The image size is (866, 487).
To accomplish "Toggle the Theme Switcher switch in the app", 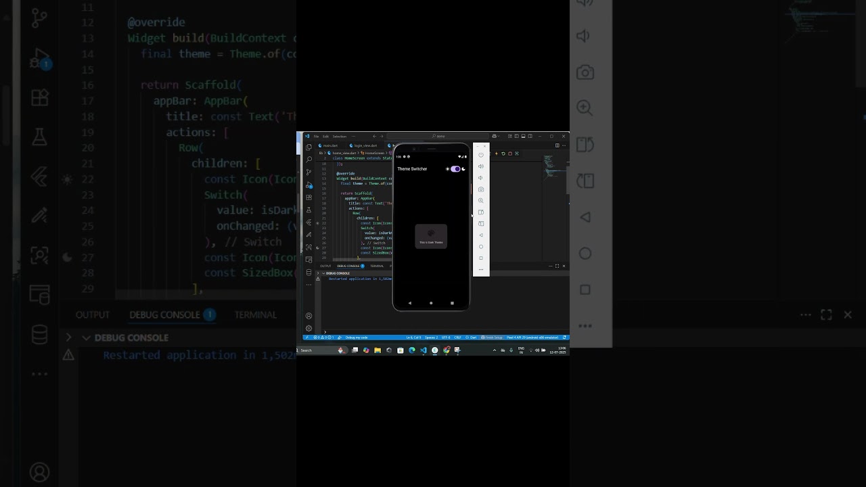I will point(455,169).
